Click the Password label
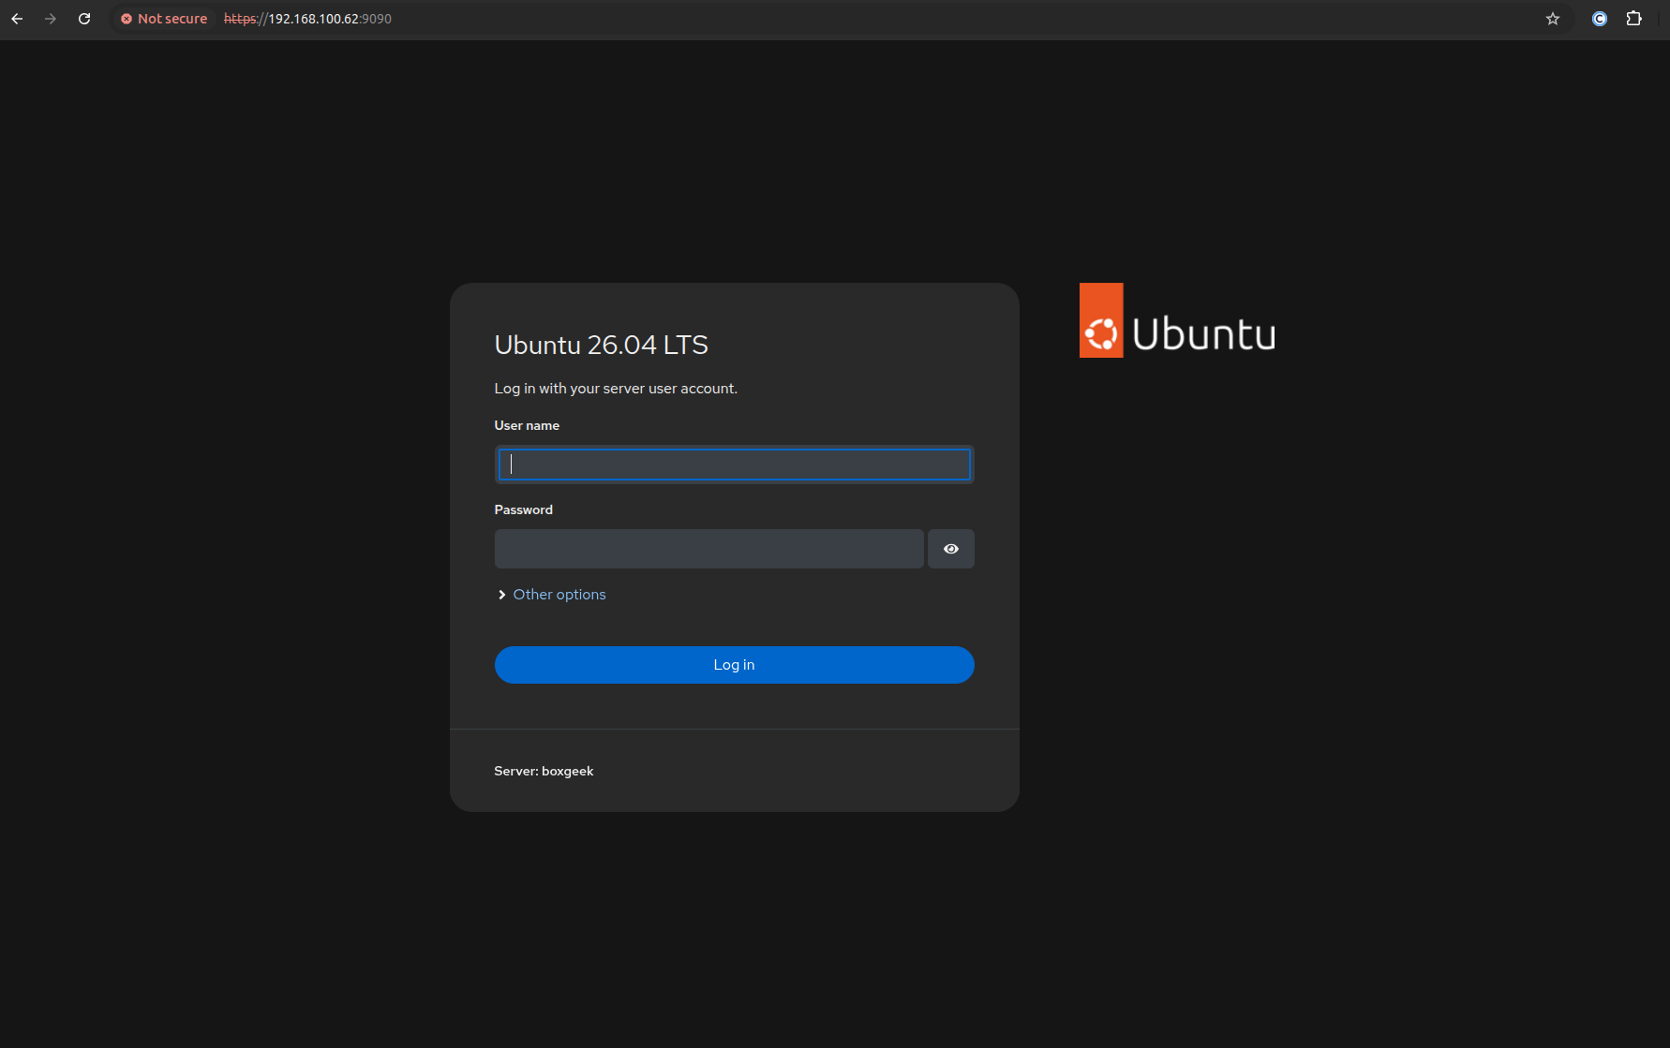 coord(523,509)
